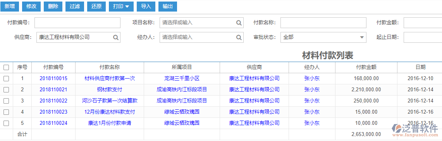
Task: Open payment number 2018110023 link
Action: tap(53, 112)
